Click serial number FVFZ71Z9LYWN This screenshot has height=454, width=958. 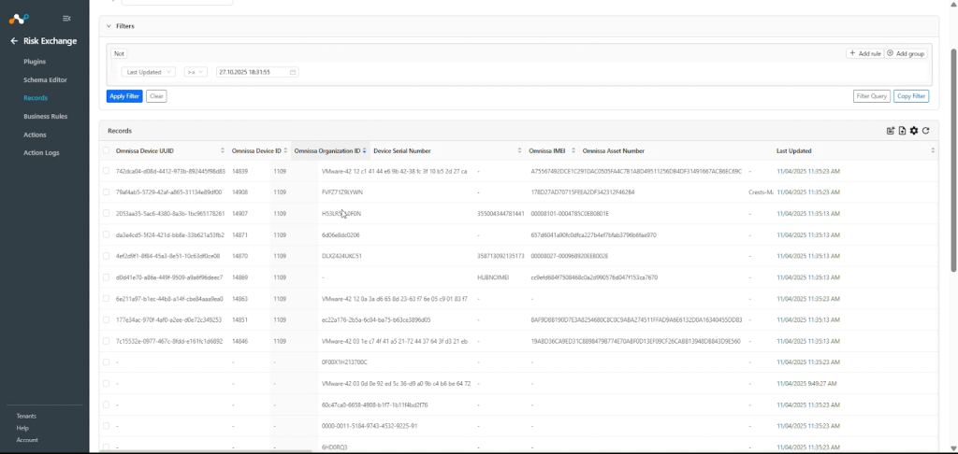coord(342,192)
